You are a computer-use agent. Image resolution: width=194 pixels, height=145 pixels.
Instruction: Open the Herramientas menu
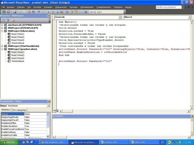coord(87,7)
